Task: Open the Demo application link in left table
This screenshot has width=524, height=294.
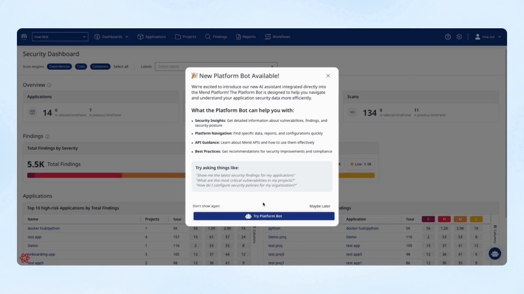Action: pos(33,246)
